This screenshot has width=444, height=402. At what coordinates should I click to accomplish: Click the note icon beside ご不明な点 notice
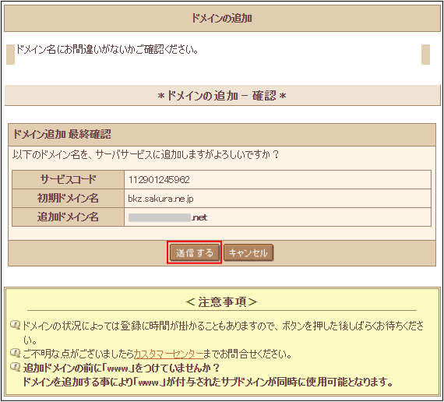[x=16, y=353]
